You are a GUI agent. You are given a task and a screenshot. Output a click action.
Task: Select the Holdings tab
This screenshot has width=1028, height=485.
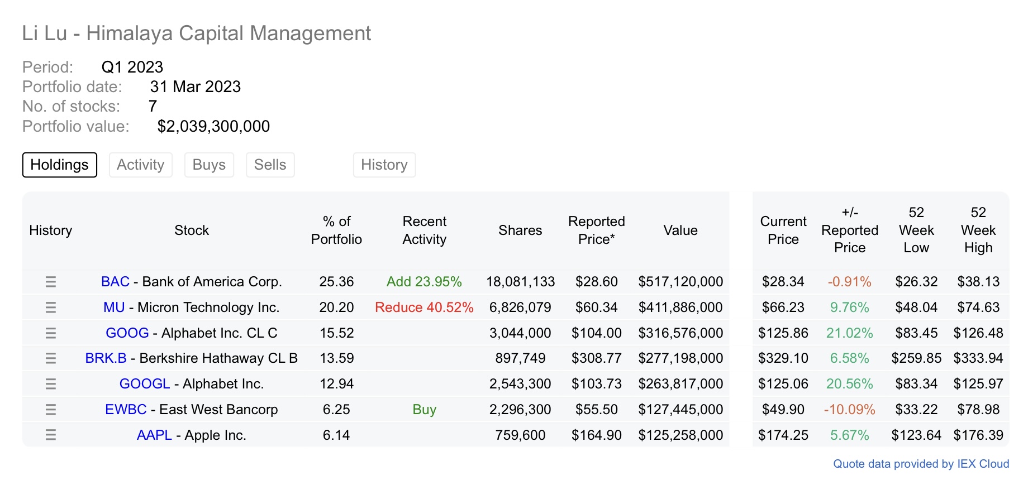coord(60,165)
